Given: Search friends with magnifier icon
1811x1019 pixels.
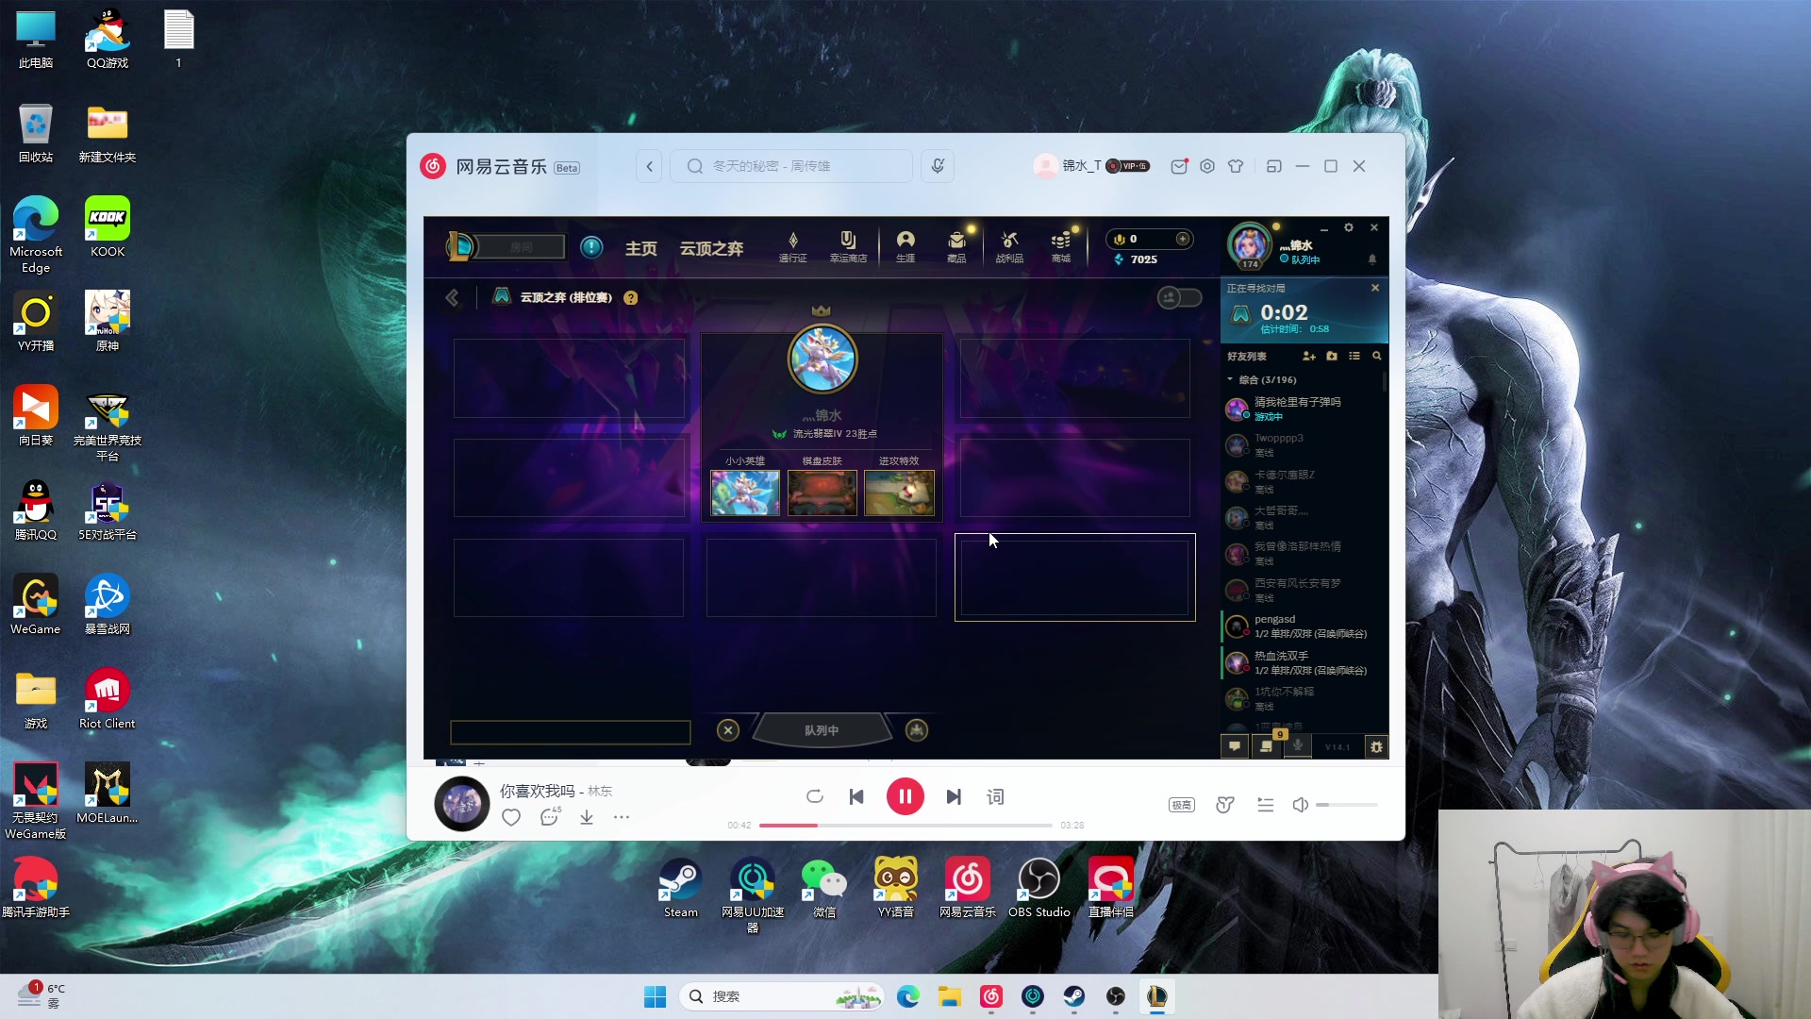Looking at the screenshot, I should click(1377, 356).
